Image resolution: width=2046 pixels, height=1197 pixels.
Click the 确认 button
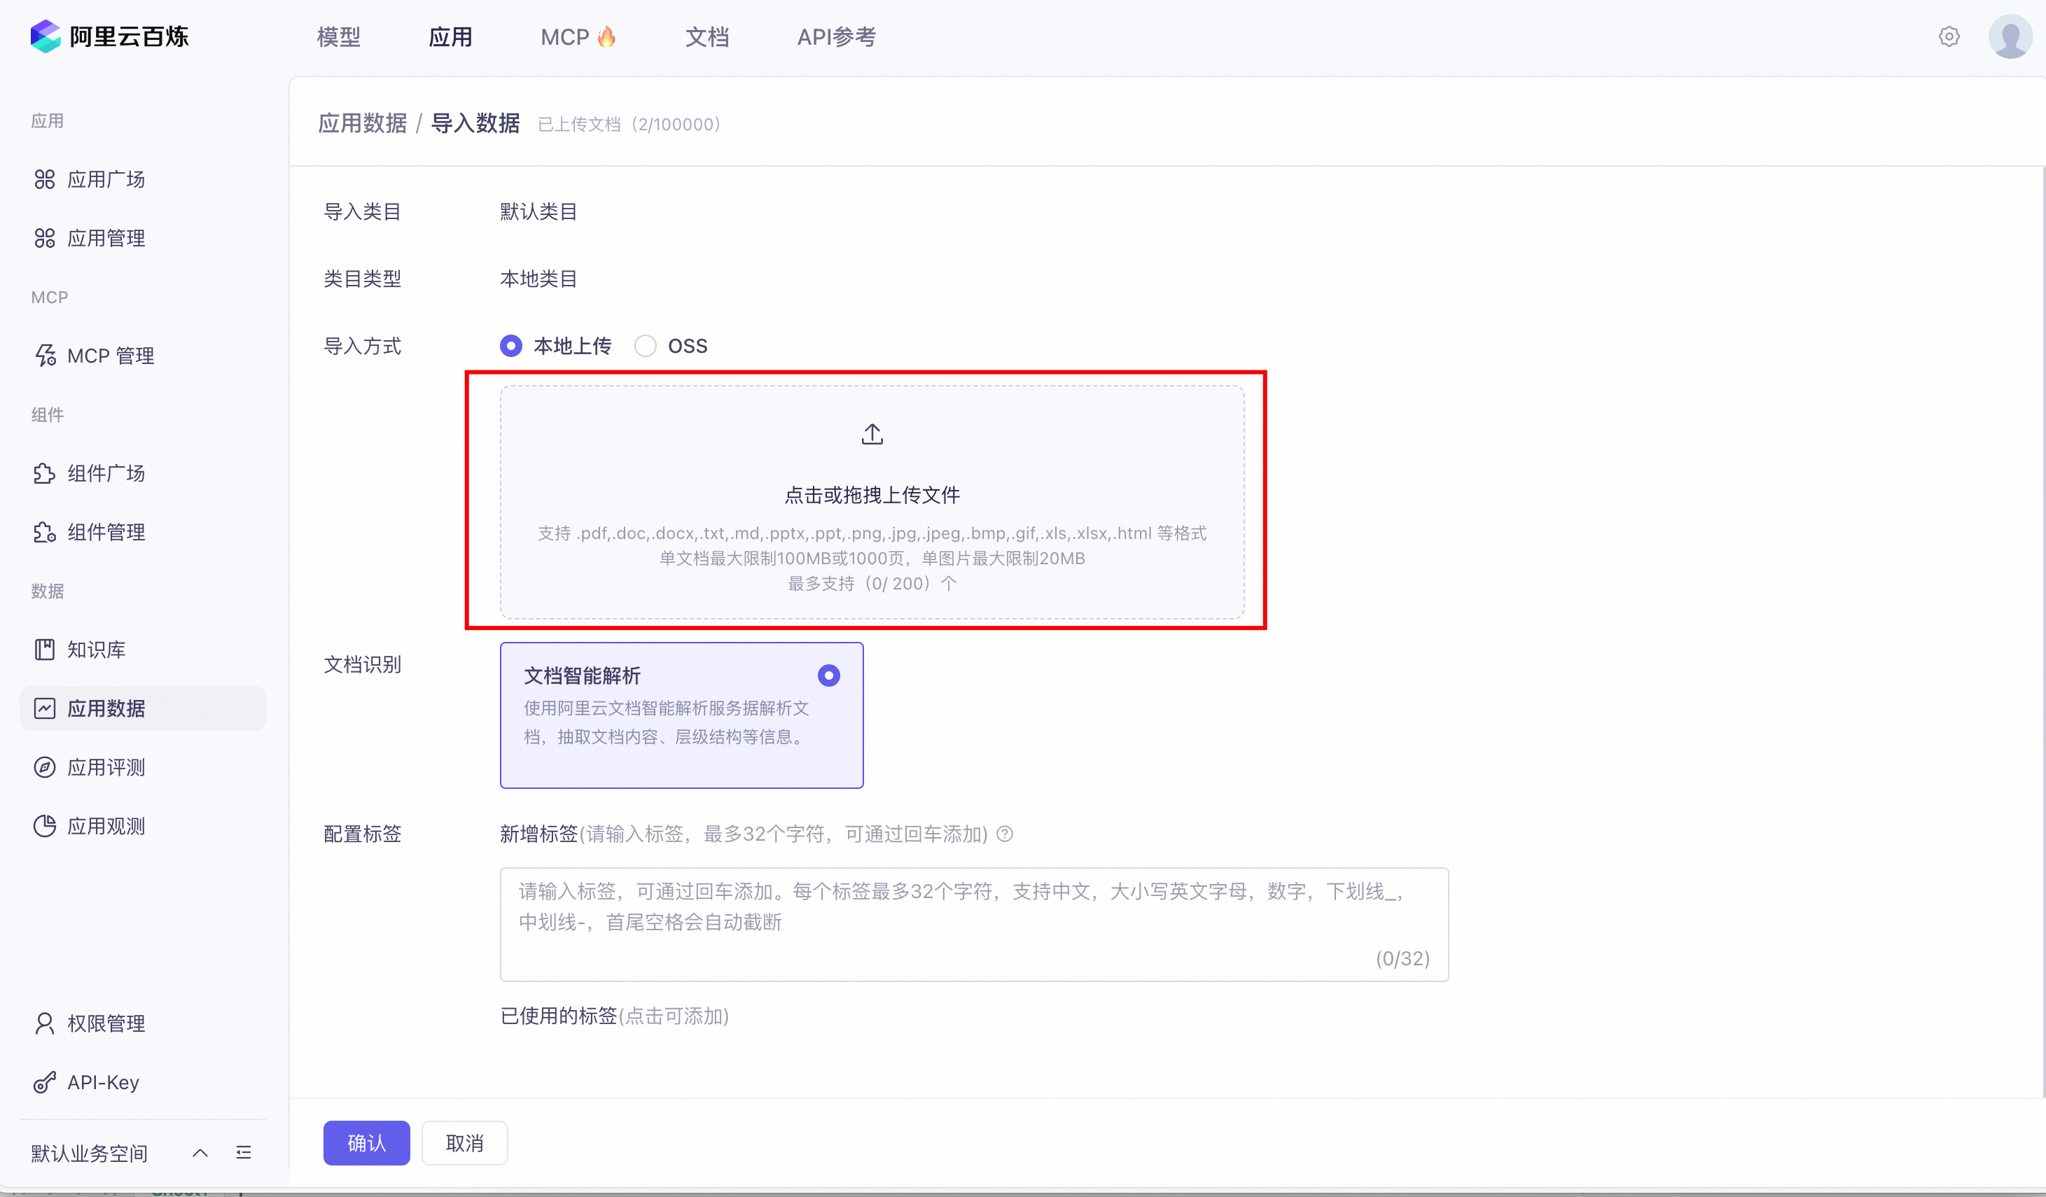coord(366,1142)
